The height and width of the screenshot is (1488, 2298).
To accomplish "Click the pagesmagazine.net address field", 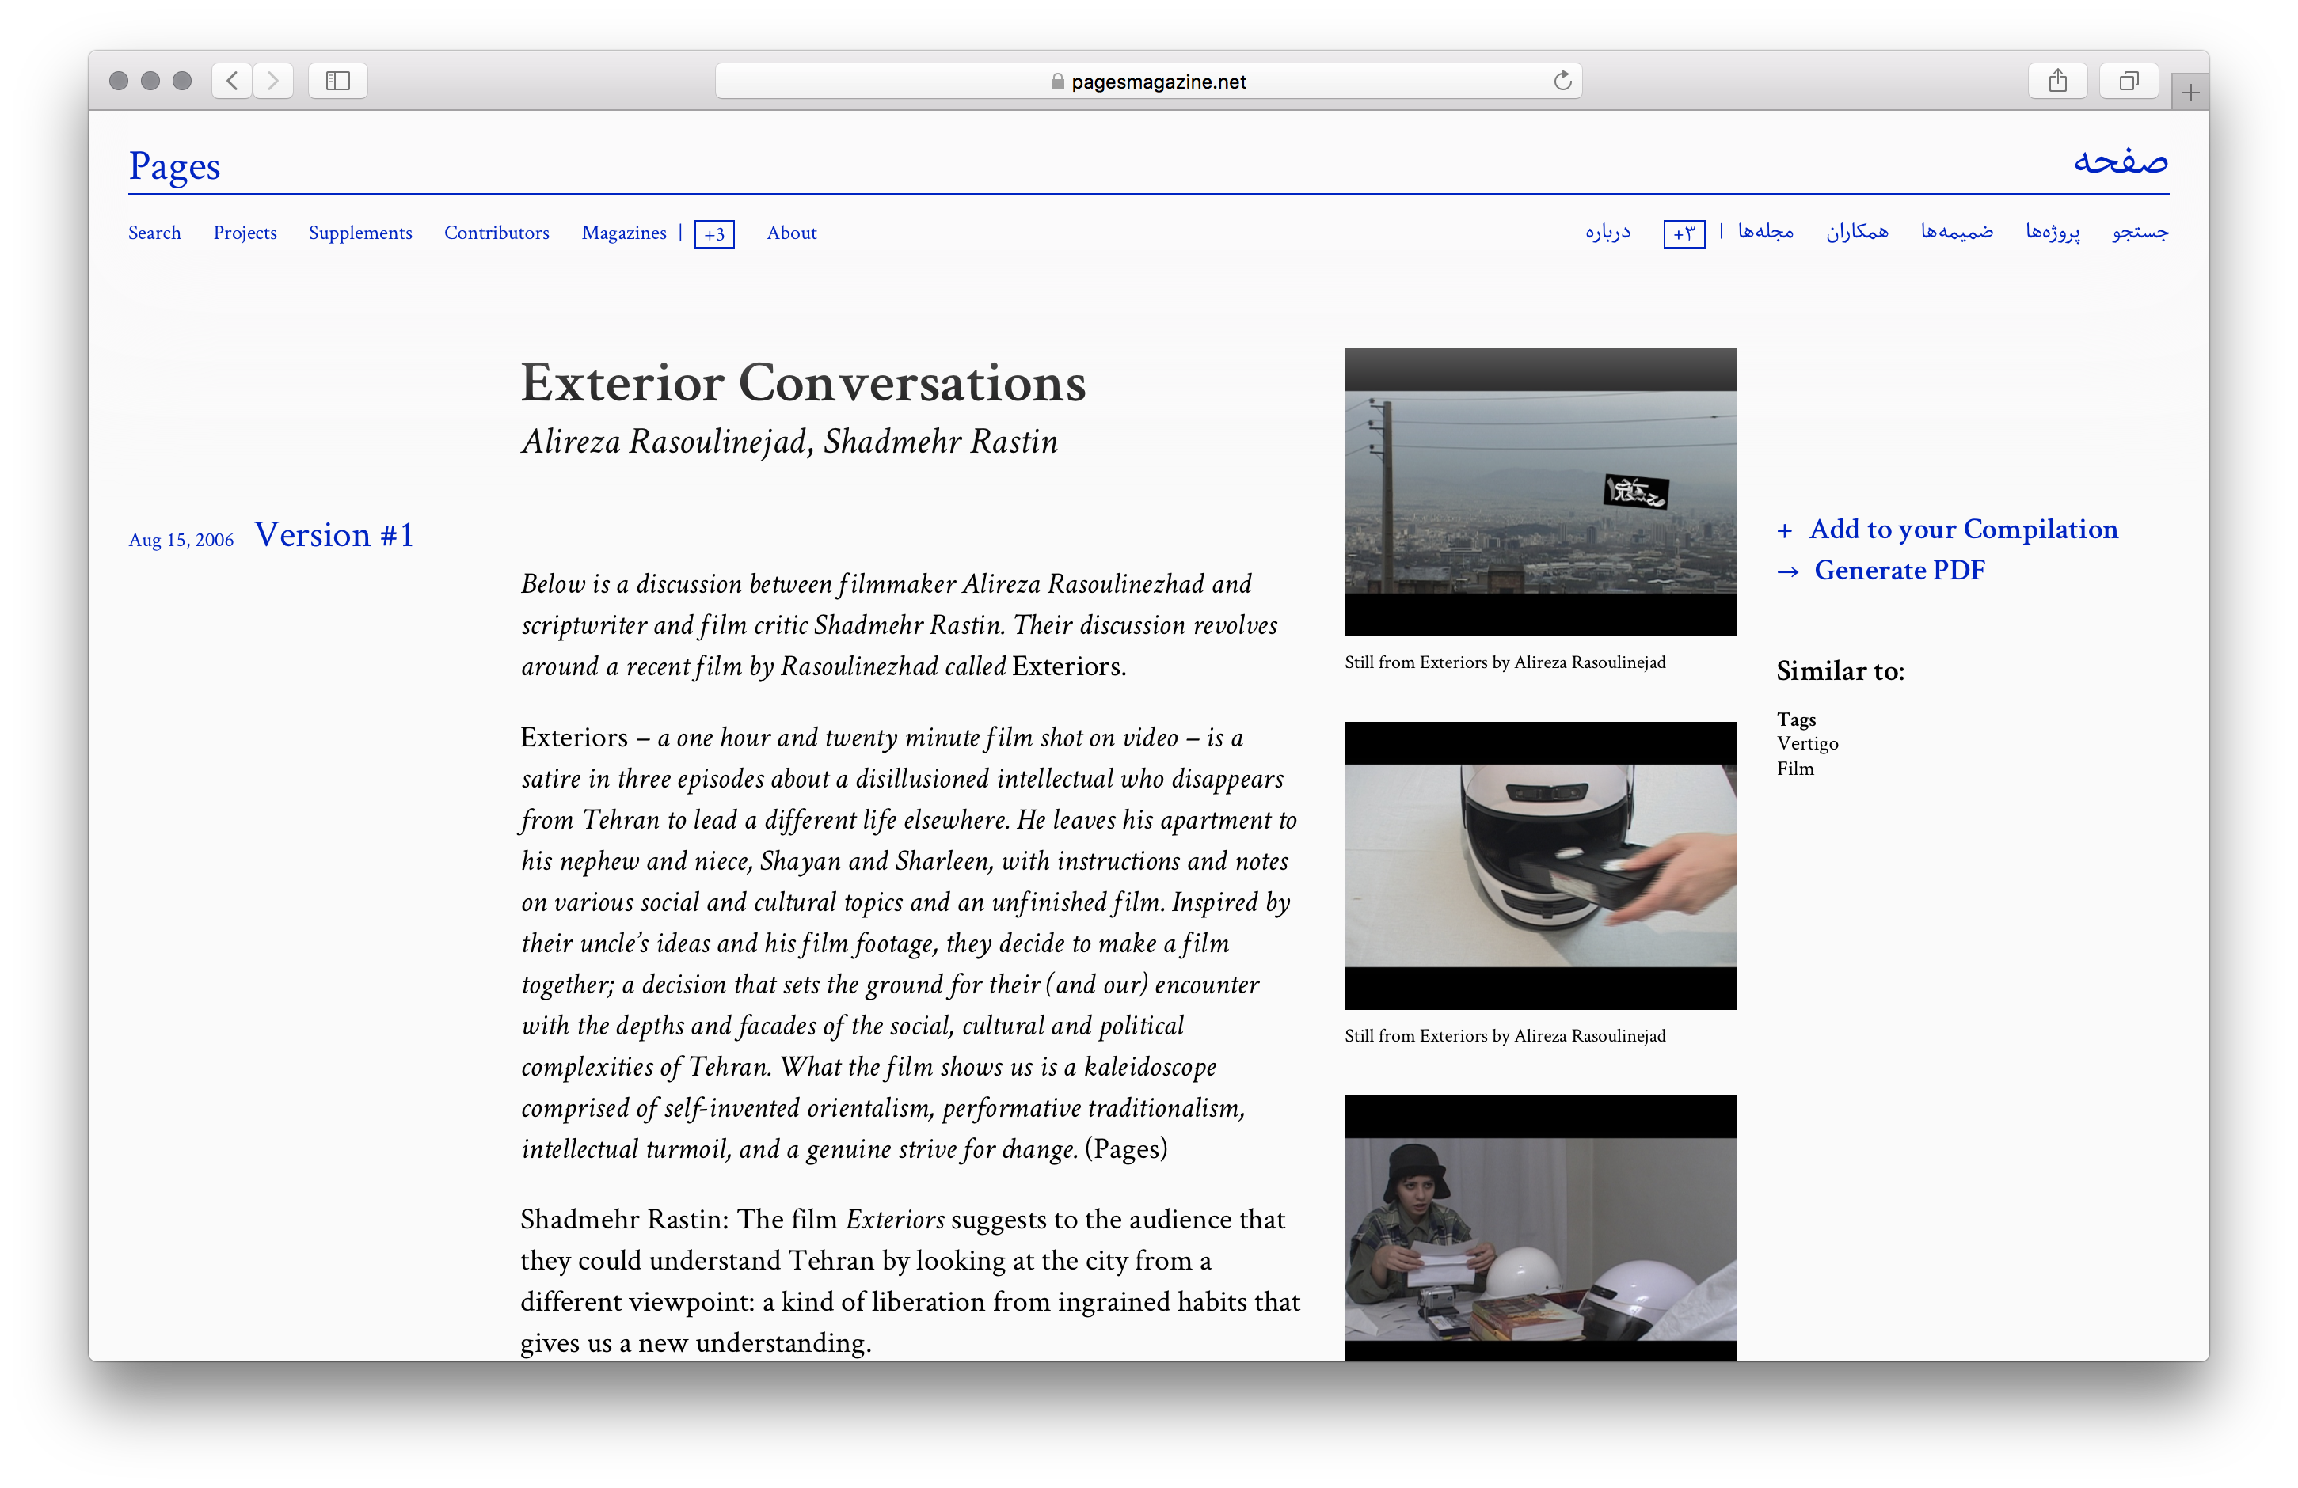I will 1159,82.
